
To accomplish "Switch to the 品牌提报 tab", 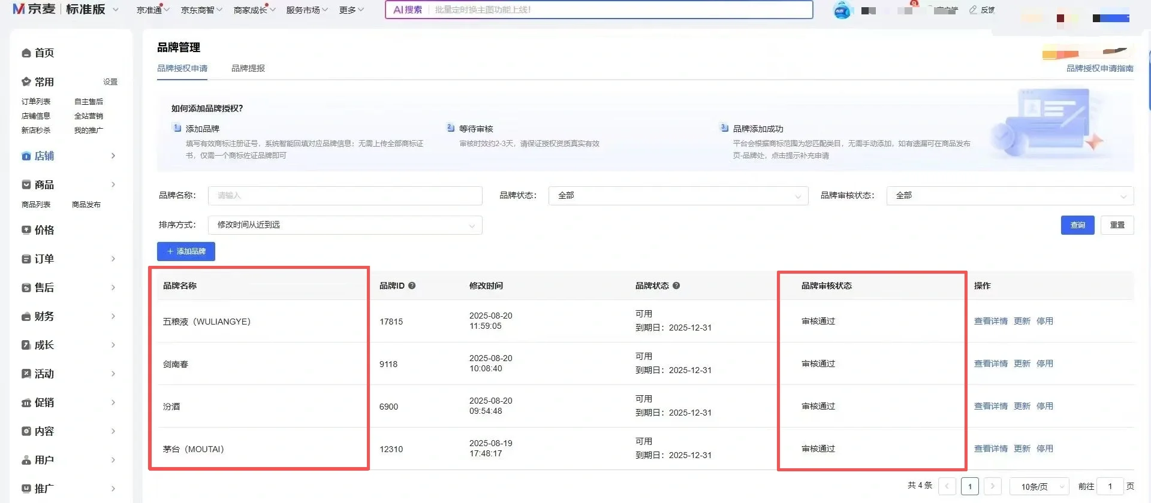I will pos(248,68).
